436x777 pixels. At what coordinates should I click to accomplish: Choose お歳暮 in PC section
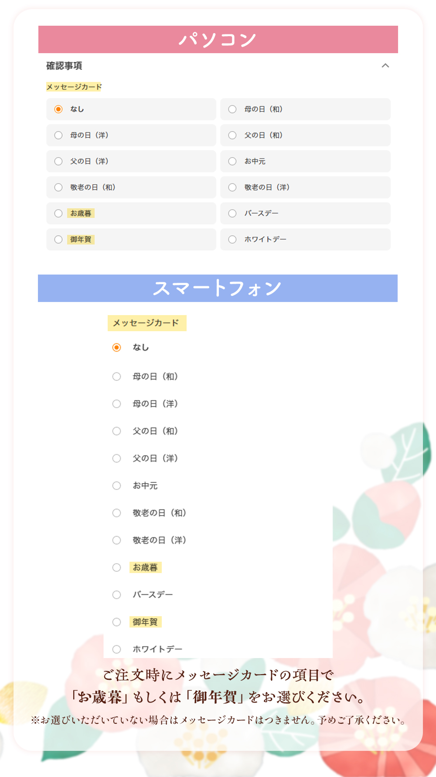point(58,214)
